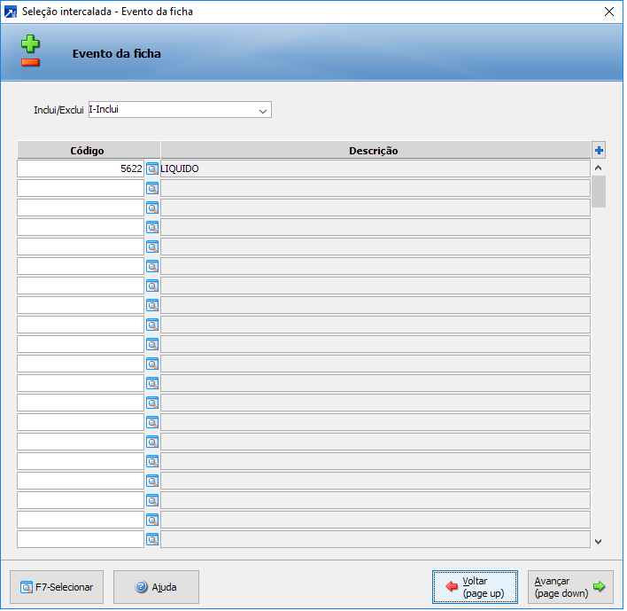Screen dimensions: 627x611
Task: Click the Evento da ficha heading
Action: 116,54
